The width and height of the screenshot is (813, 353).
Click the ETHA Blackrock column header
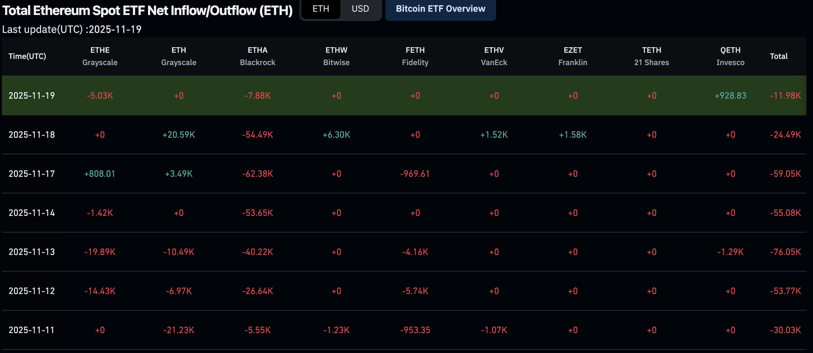257,56
